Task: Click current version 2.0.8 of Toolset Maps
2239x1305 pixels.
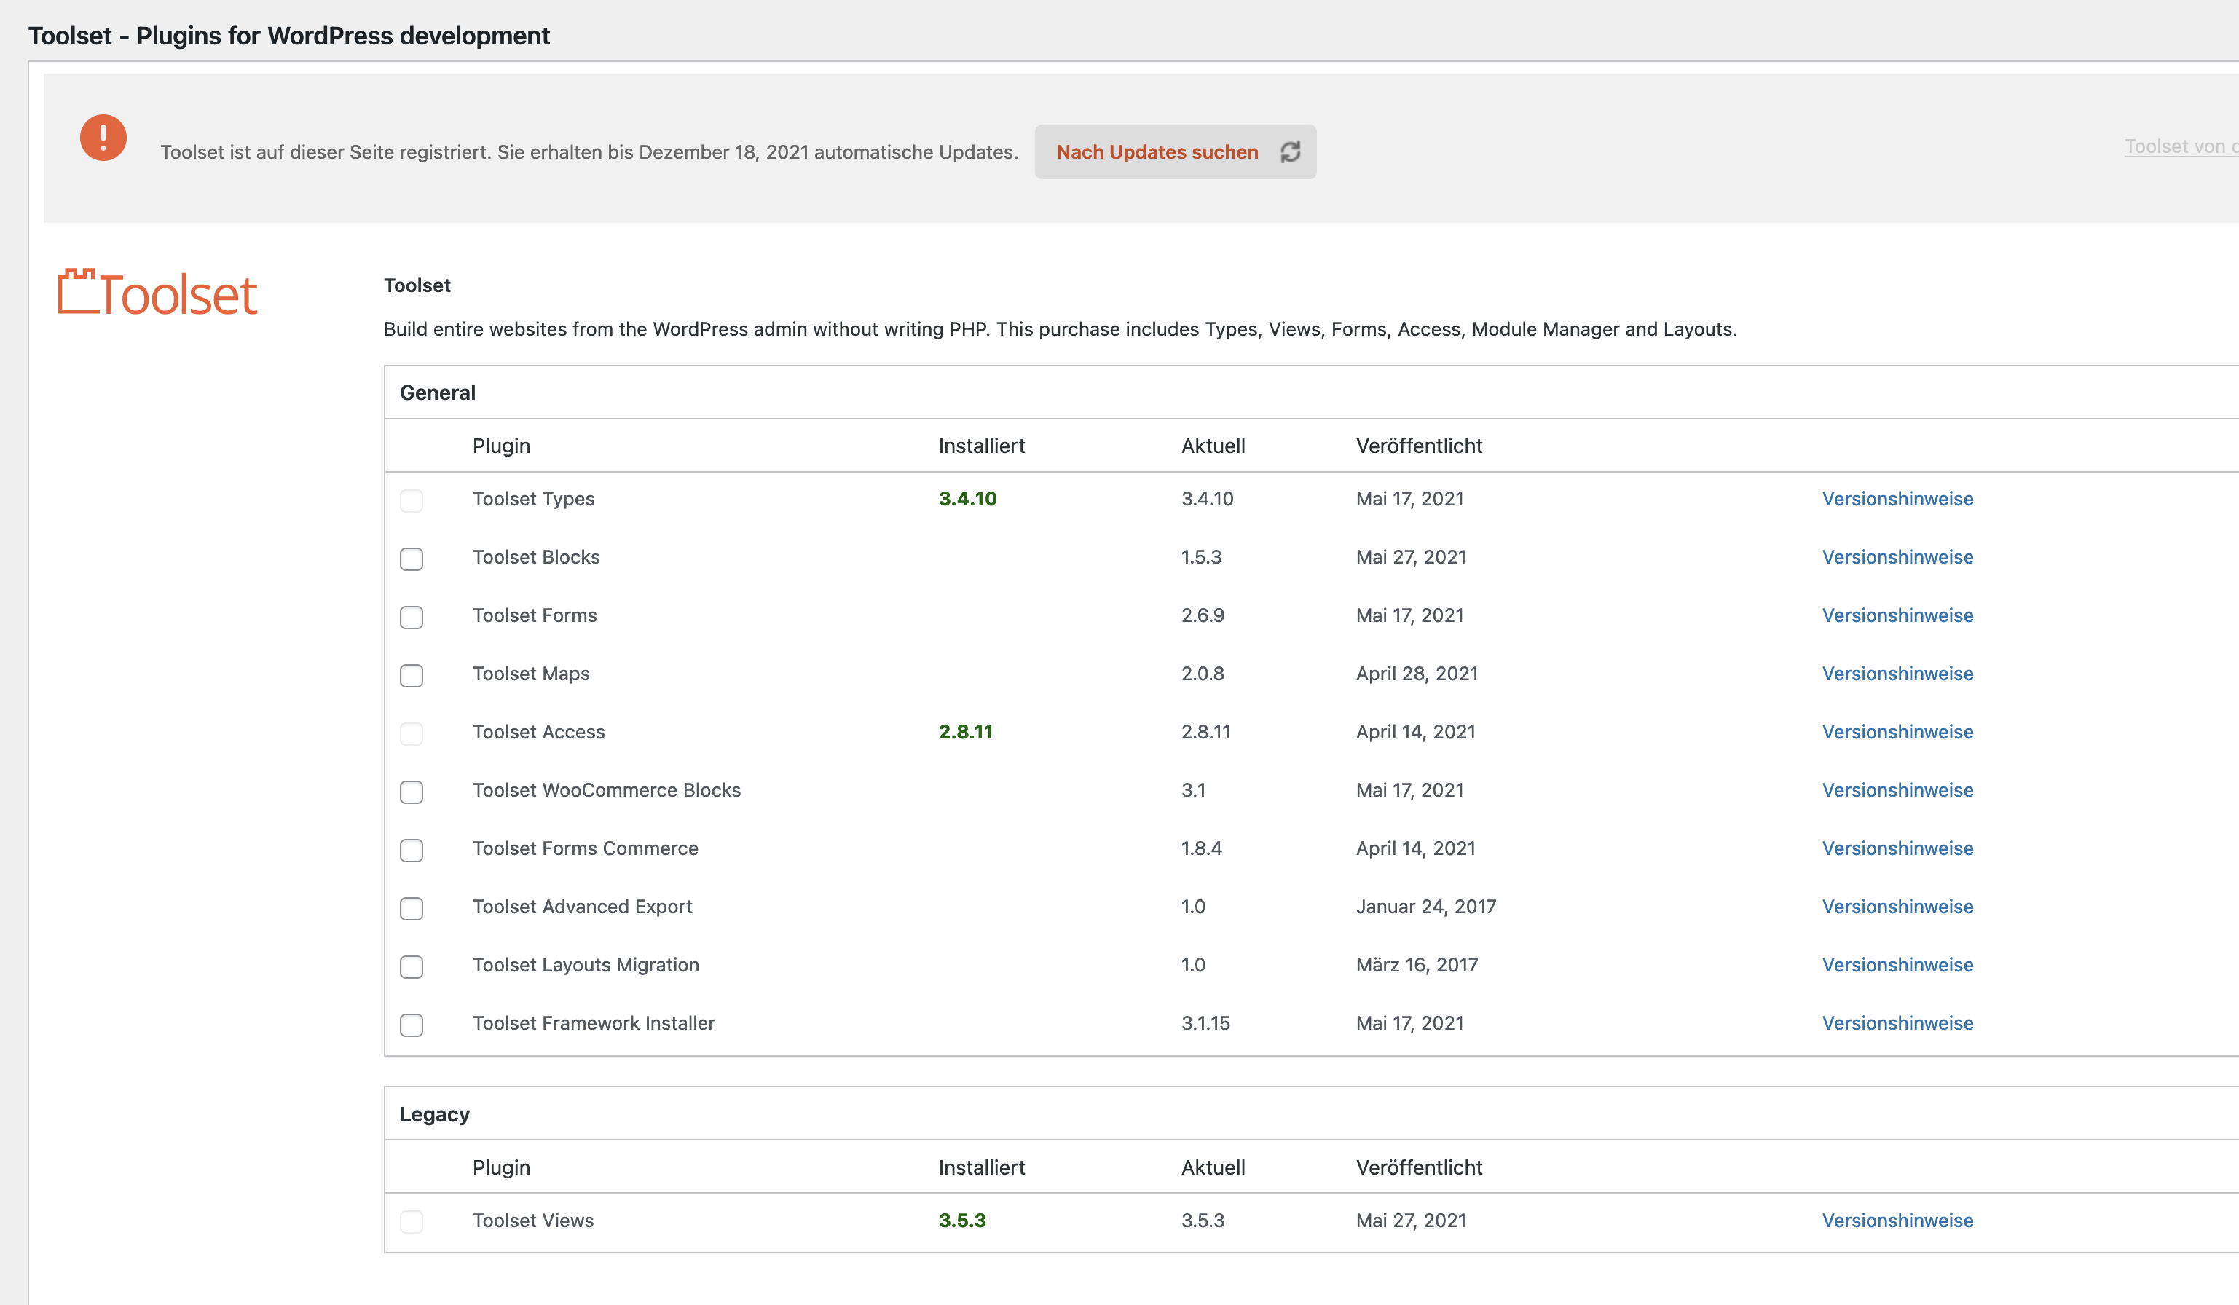Action: coord(1203,674)
